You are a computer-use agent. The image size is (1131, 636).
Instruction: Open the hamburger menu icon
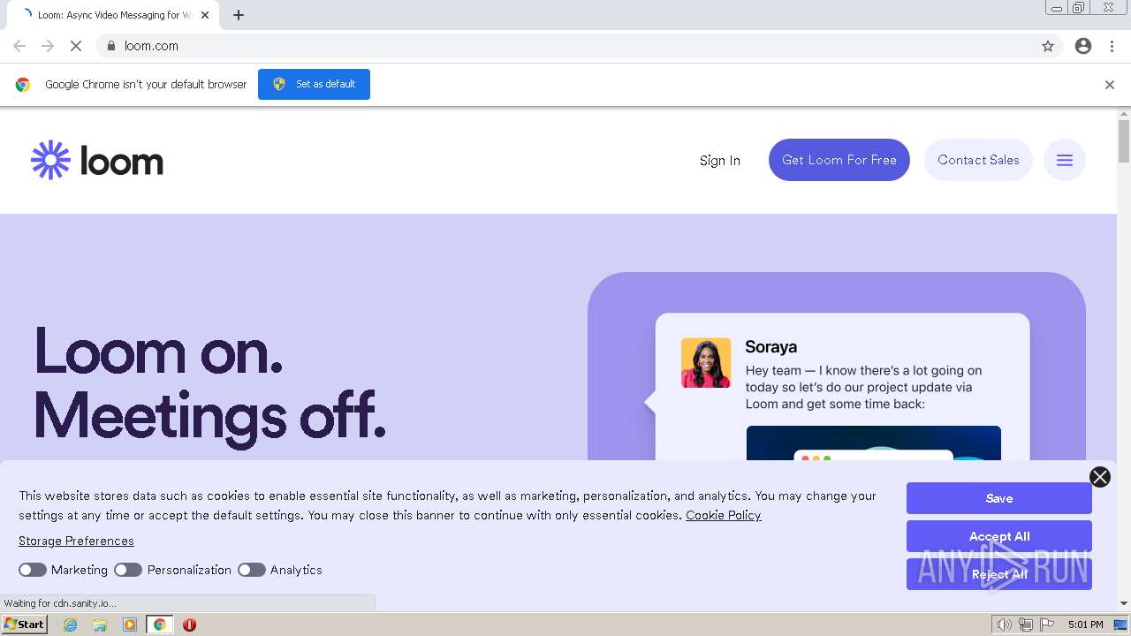(1065, 160)
